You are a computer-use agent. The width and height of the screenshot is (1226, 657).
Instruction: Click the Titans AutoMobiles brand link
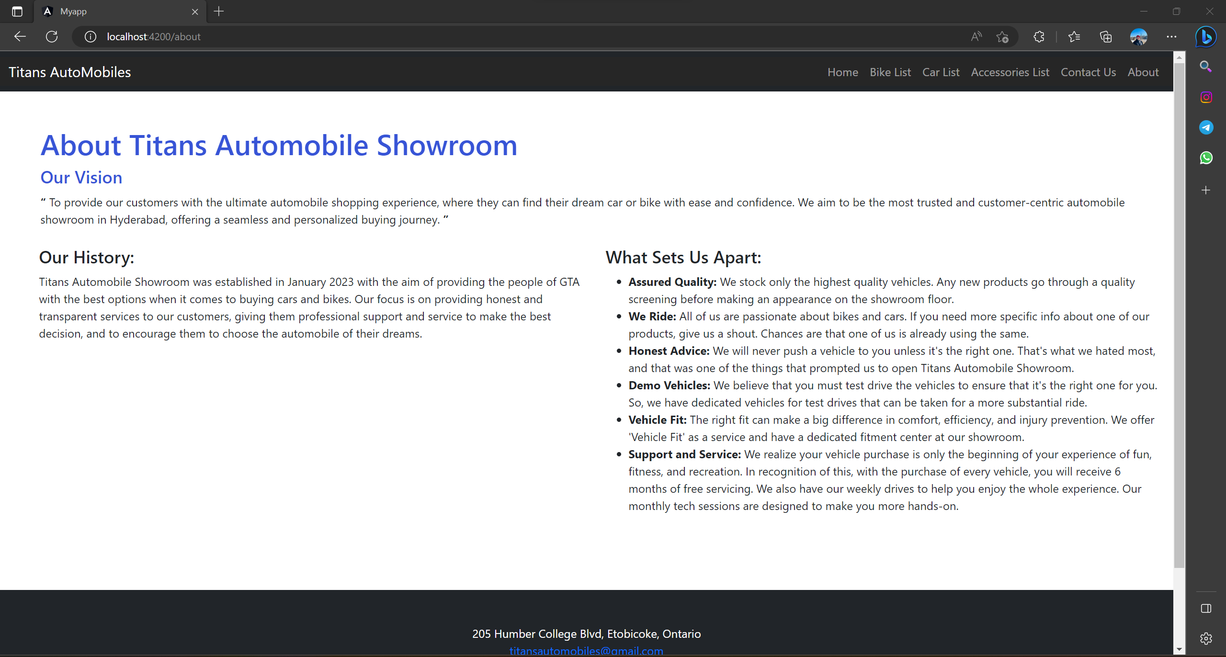coord(70,72)
